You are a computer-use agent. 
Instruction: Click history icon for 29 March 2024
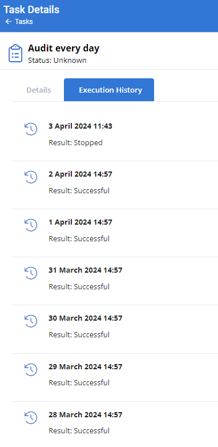[31, 369]
